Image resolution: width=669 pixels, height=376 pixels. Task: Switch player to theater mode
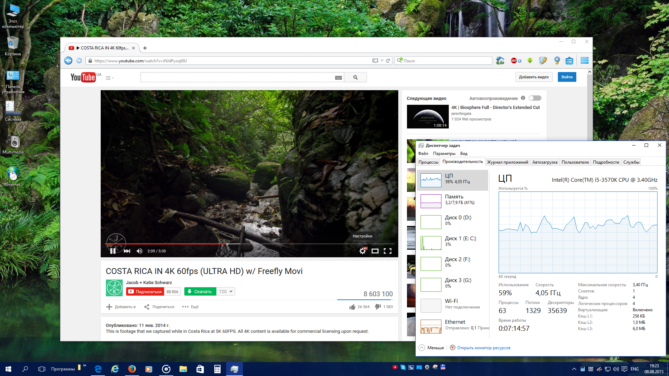point(375,251)
